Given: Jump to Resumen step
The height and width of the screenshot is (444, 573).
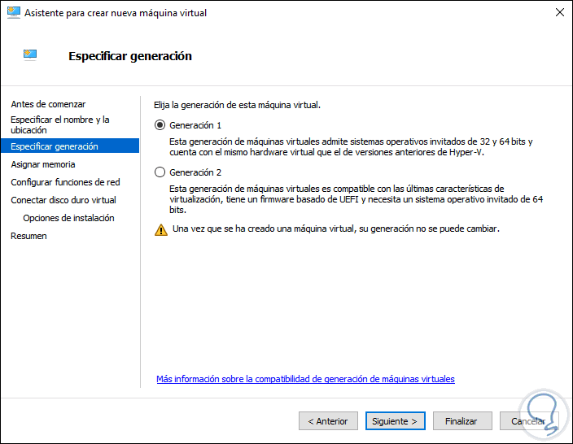Looking at the screenshot, I should pos(28,236).
